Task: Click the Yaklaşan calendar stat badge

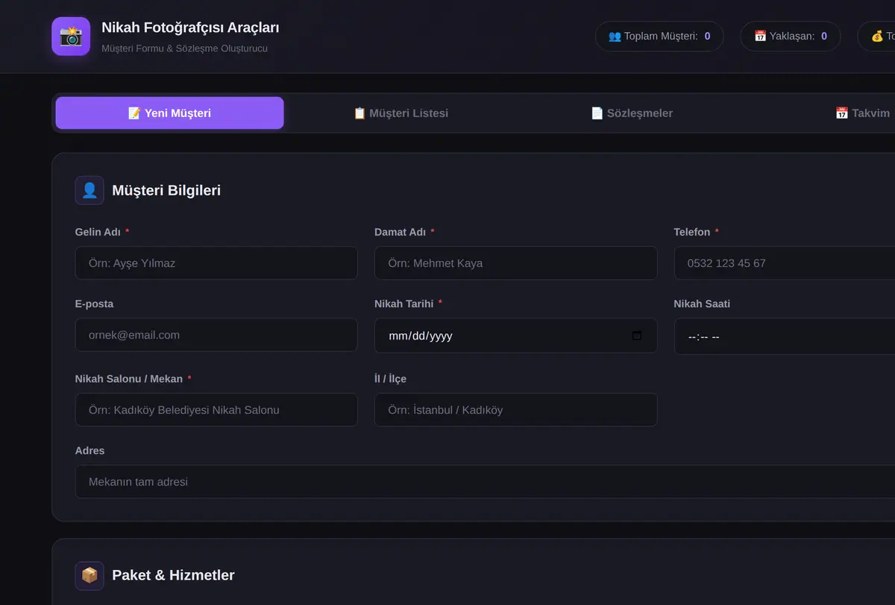Action: click(790, 36)
